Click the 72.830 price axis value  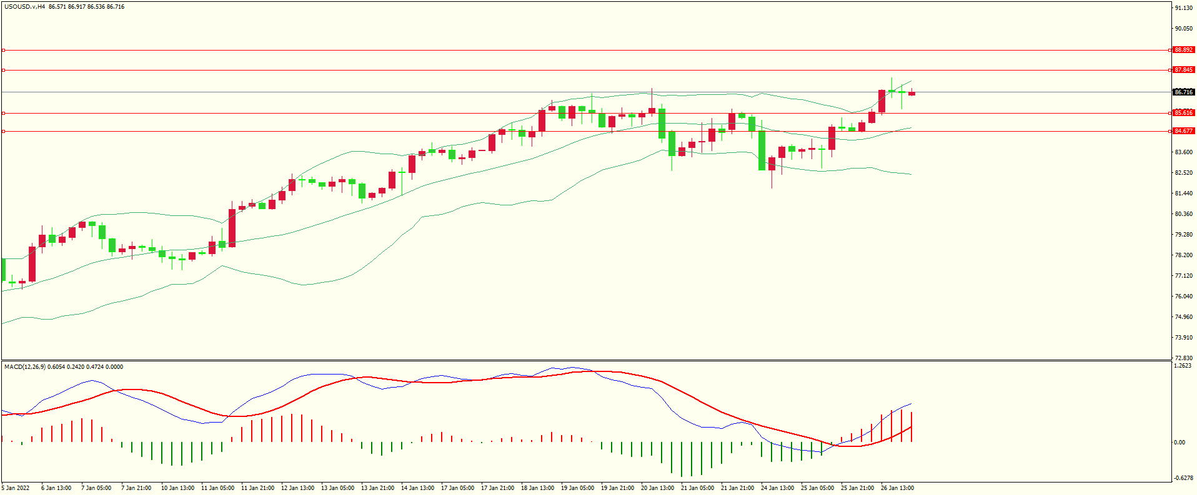pos(1184,358)
